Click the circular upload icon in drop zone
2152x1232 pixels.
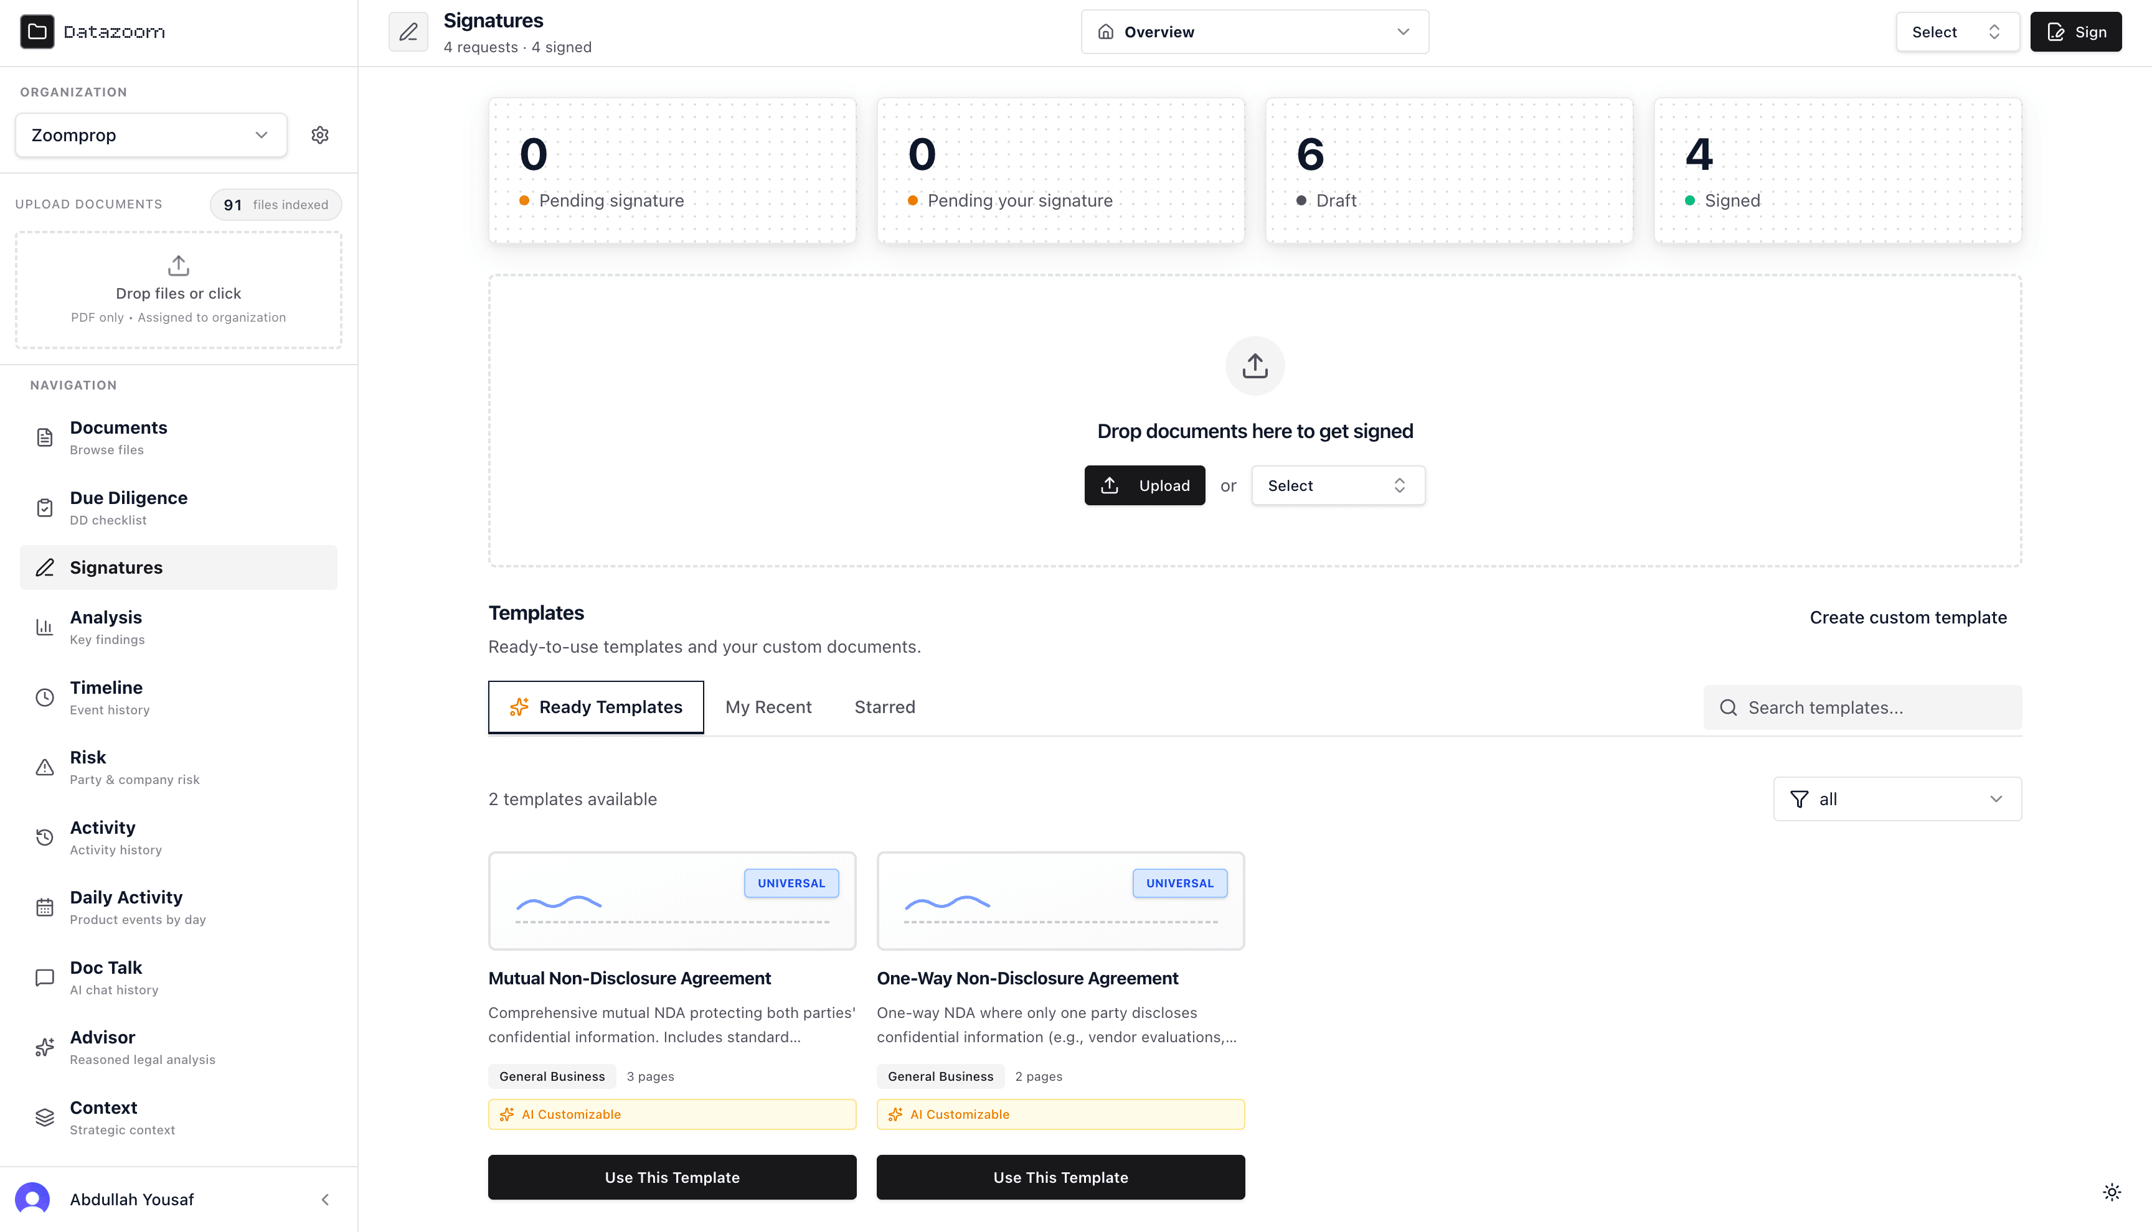1255,365
